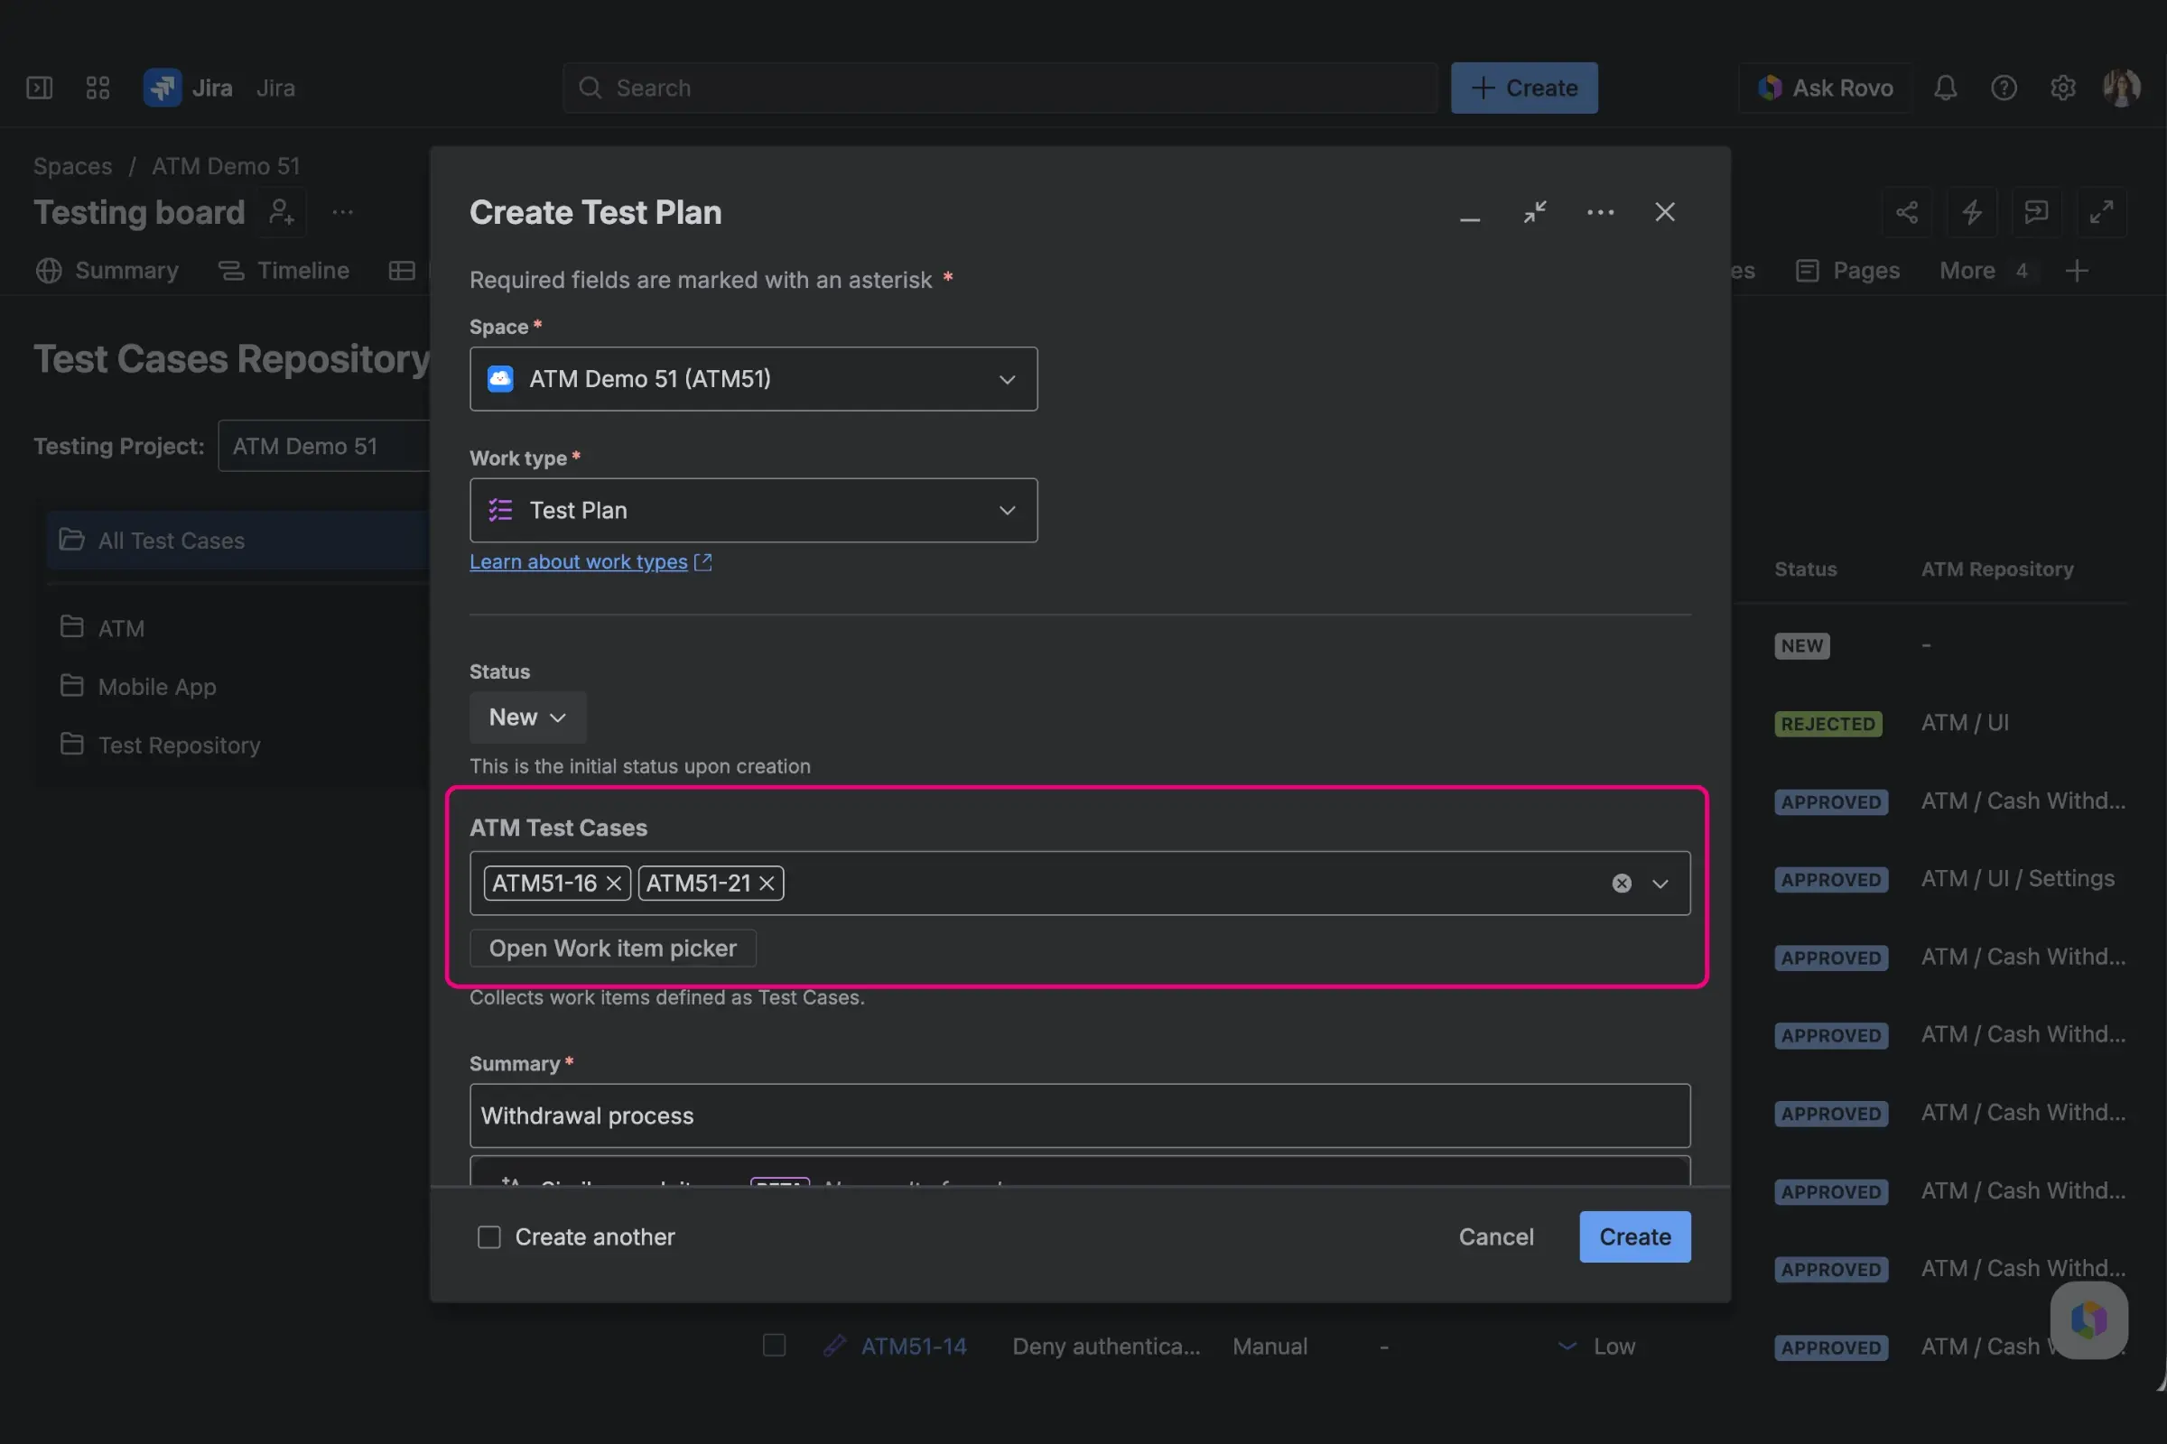Open the help question mark icon
This screenshot has height=1444, width=2167.
click(2004, 88)
